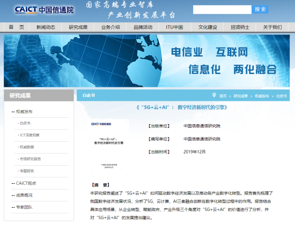The width and height of the screenshot is (295, 235).
Task: Click the 白皮书 section header text
Action: click(x=89, y=95)
